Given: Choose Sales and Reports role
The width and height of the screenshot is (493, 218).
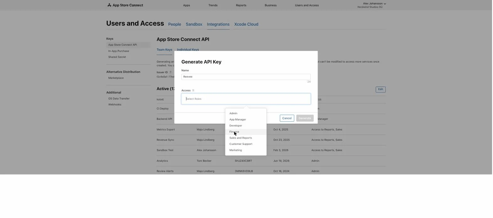Looking at the screenshot, I should click(246, 138).
